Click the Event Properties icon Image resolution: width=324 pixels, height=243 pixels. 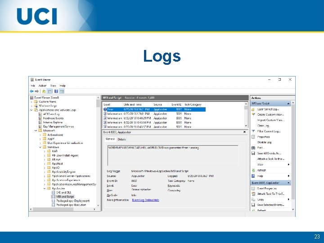(x=253, y=189)
